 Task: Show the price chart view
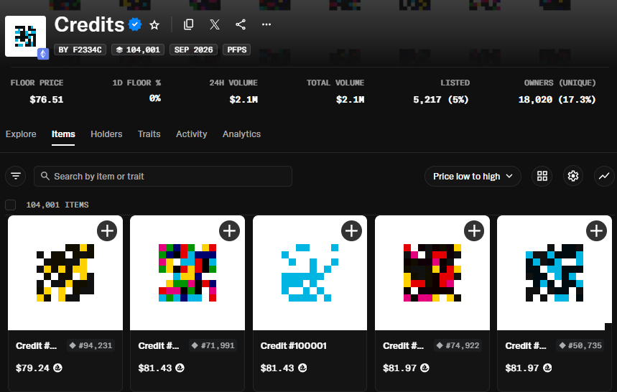coord(604,176)
